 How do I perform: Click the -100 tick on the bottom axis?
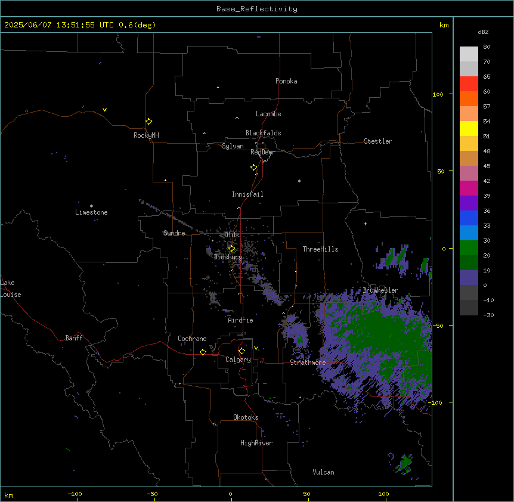pyautogui.click(x=75, y=494)
